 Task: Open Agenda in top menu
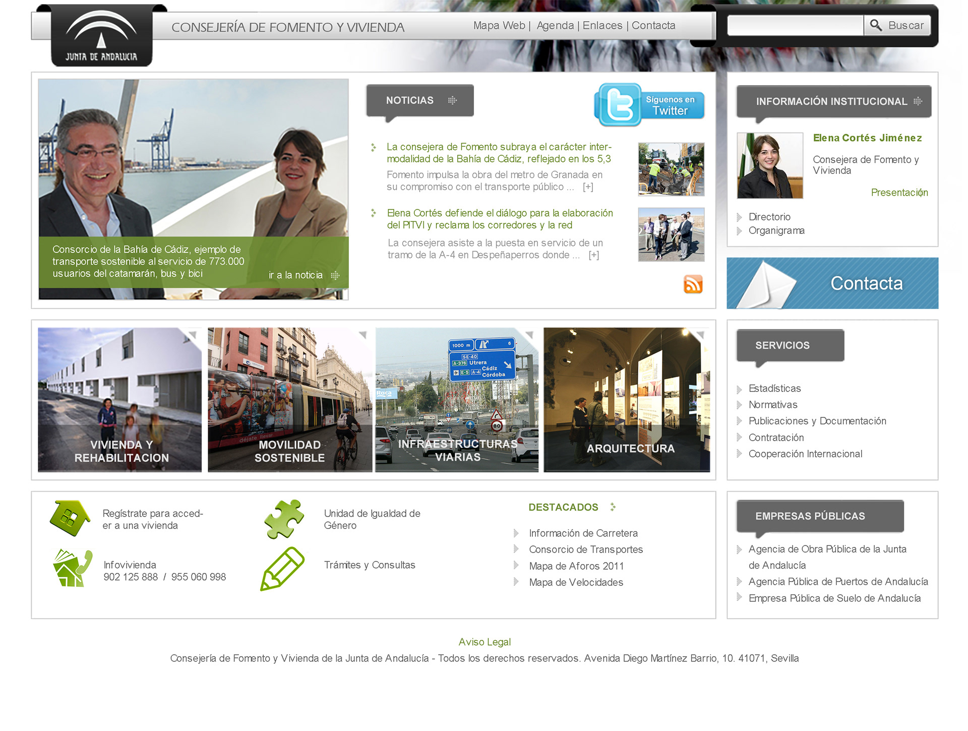[x=555, y=25]
